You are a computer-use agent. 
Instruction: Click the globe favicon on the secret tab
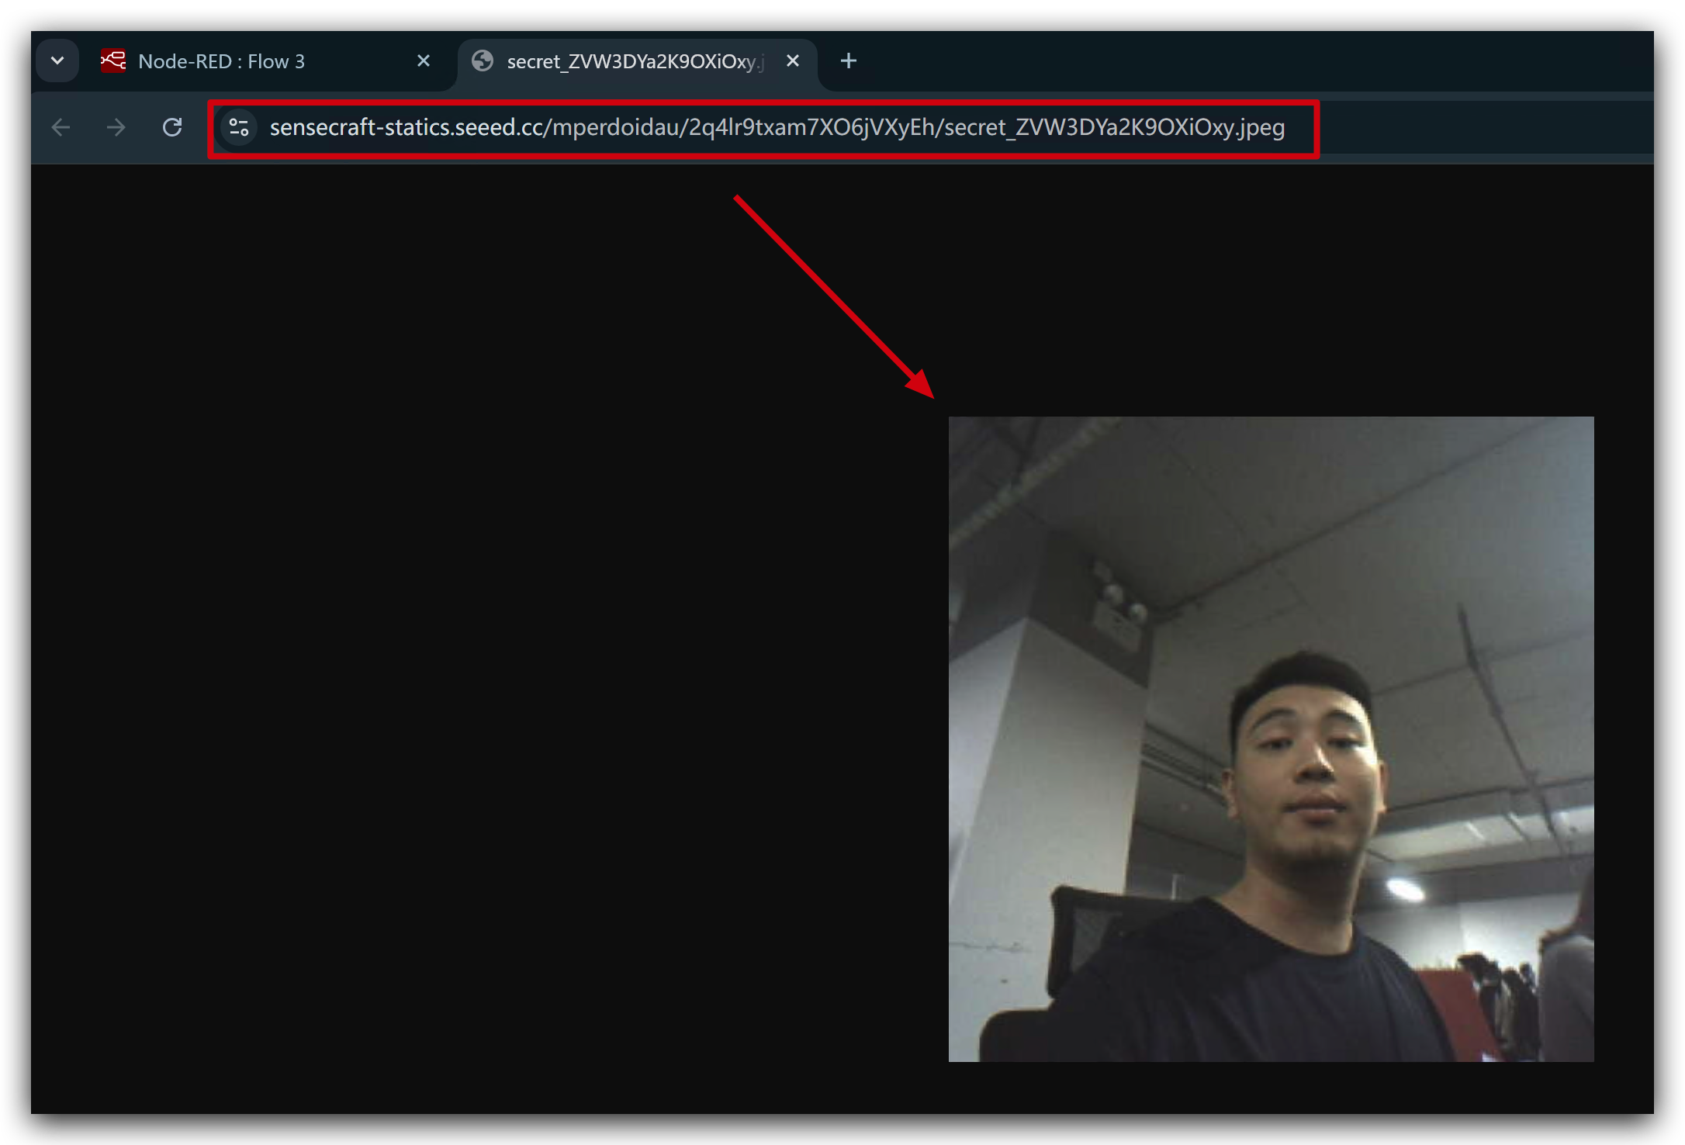(x=483, y=61)
